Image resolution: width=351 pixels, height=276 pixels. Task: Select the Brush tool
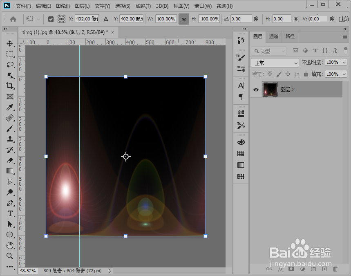click(x=10, y=128)
